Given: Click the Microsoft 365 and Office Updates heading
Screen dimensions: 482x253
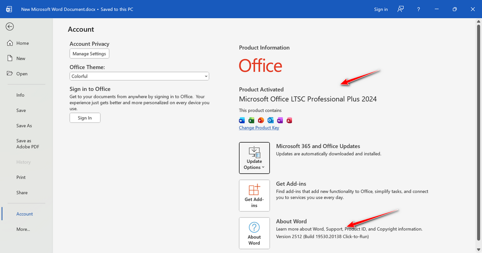Looking at the screenshot, I should click(x=318, y=146).
